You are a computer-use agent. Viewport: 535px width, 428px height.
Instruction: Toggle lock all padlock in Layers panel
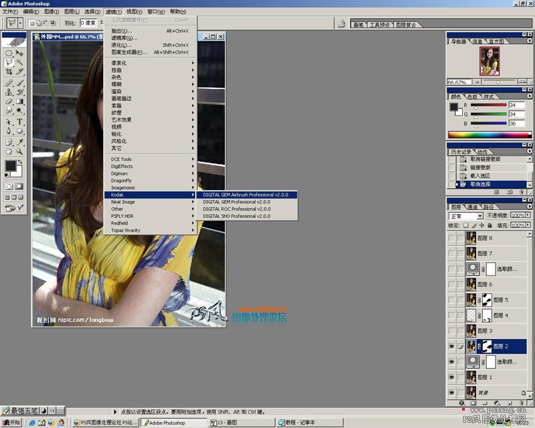pyautogui.click(x=490, y=225)
